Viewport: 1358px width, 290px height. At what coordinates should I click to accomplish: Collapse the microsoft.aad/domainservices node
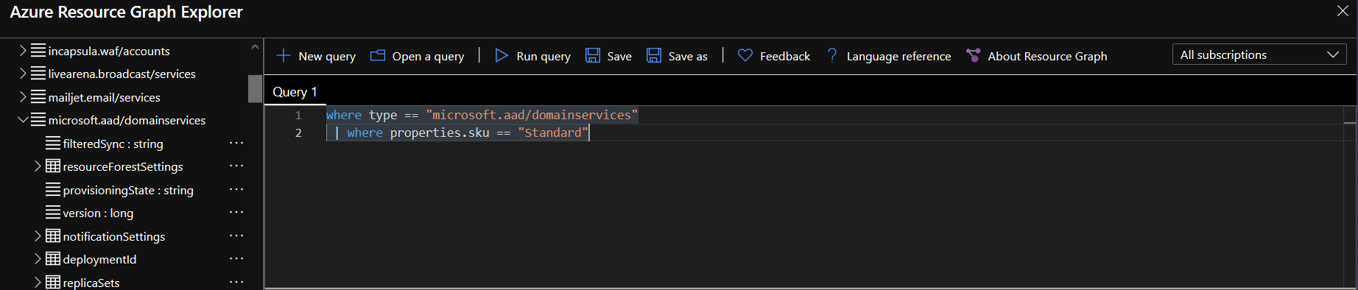[x=23, y=120]
